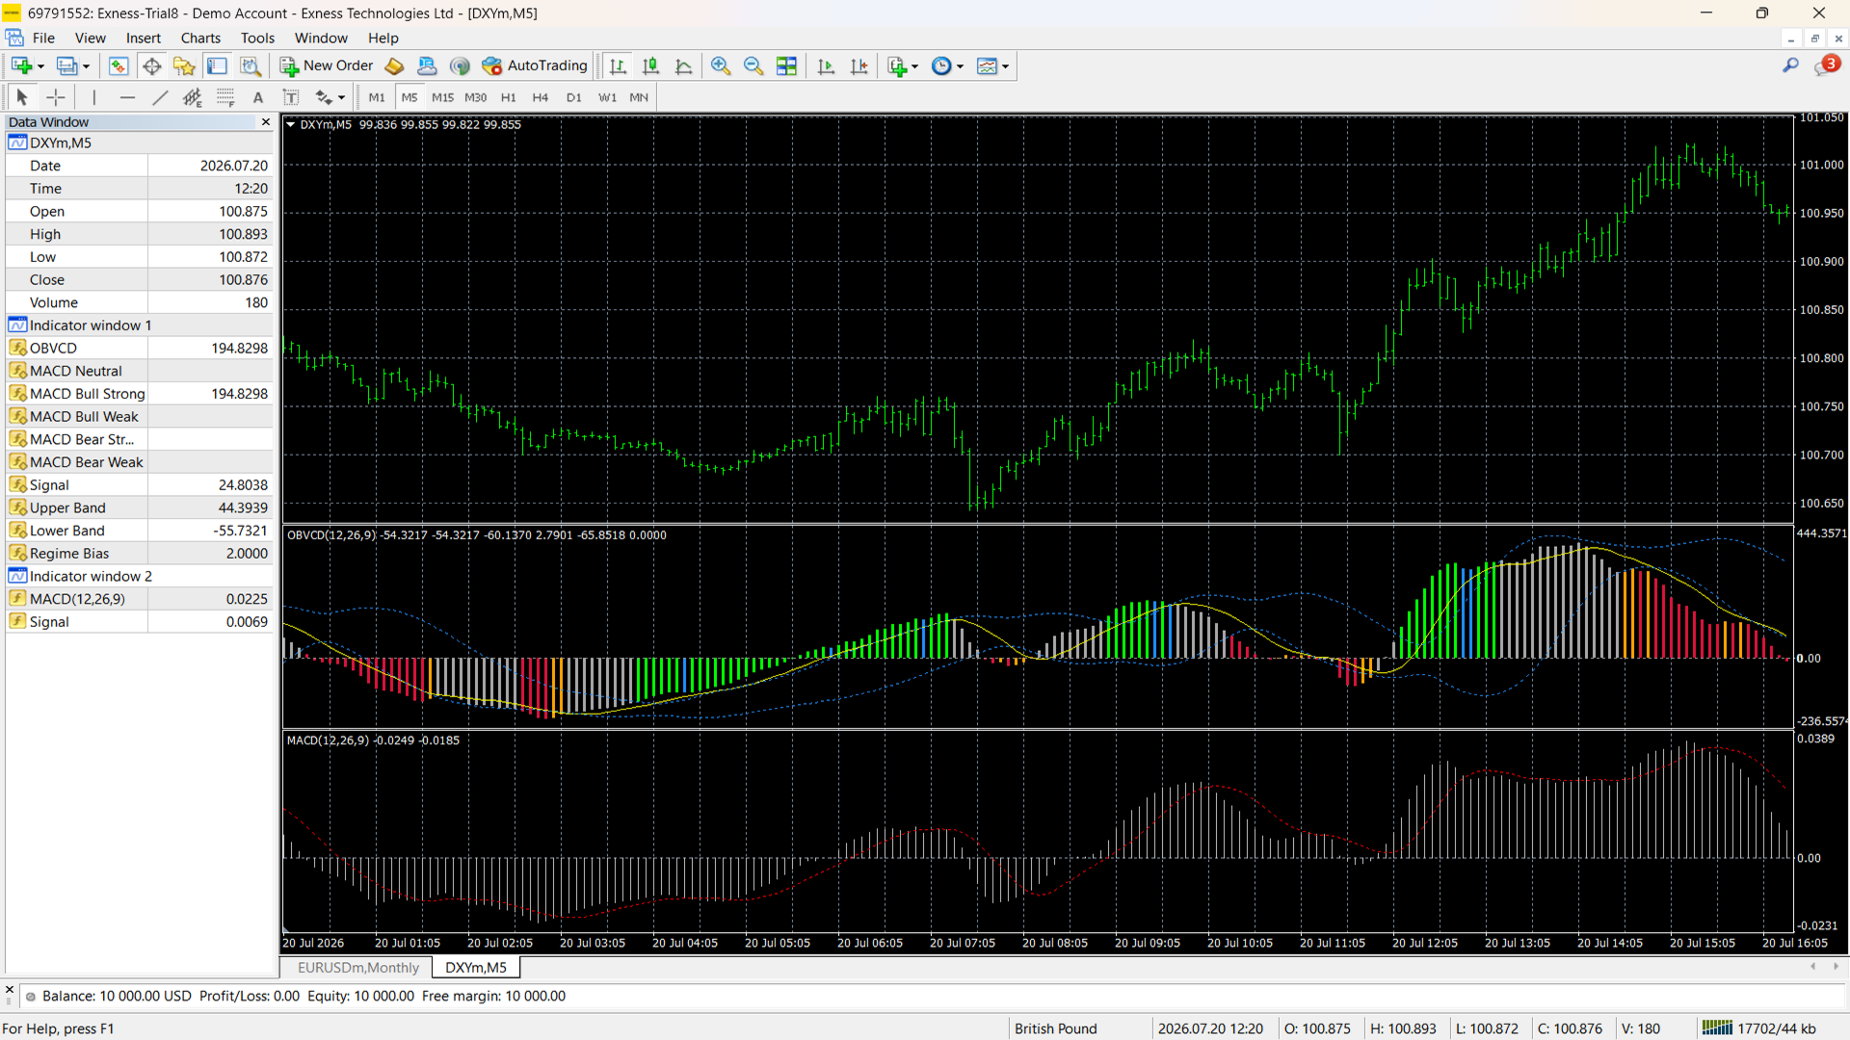Open the Tools menu
This screenshot has height=1040, width=1850.
pyautogui.click(x=257, y=39)
